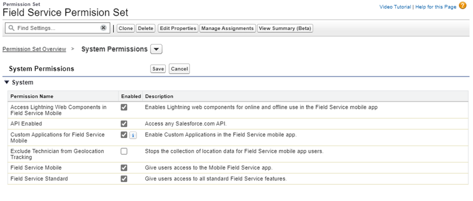Viewport: 473px width, 201px height.
Task: Click Exclude Technician from Geolocation Tracking name
Action: pyautogui.click(x=57, y=154)
